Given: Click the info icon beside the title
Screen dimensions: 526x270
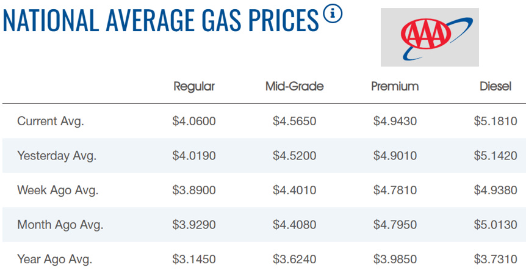Looking at the screenshot, I should tap(333, 14).
